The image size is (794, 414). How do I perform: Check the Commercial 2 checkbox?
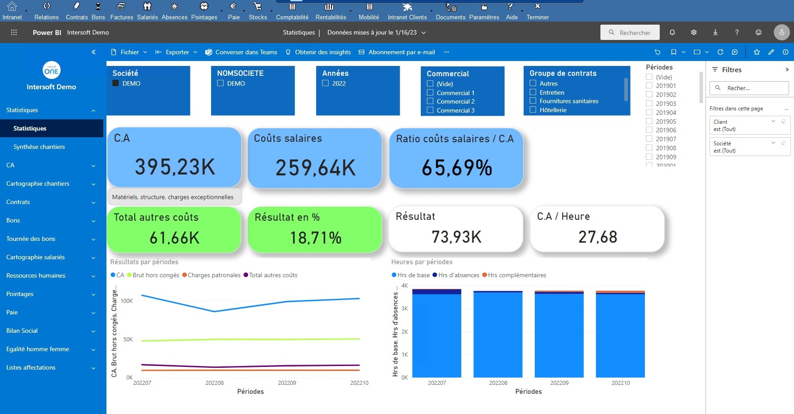click(430, 101)
